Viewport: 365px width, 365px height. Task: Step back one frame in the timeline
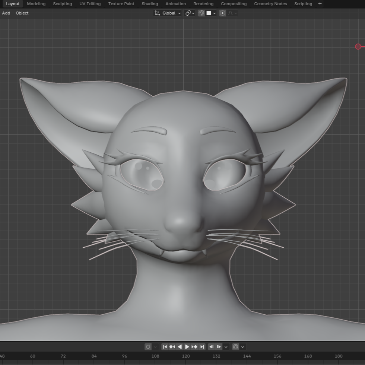[212, 347]
